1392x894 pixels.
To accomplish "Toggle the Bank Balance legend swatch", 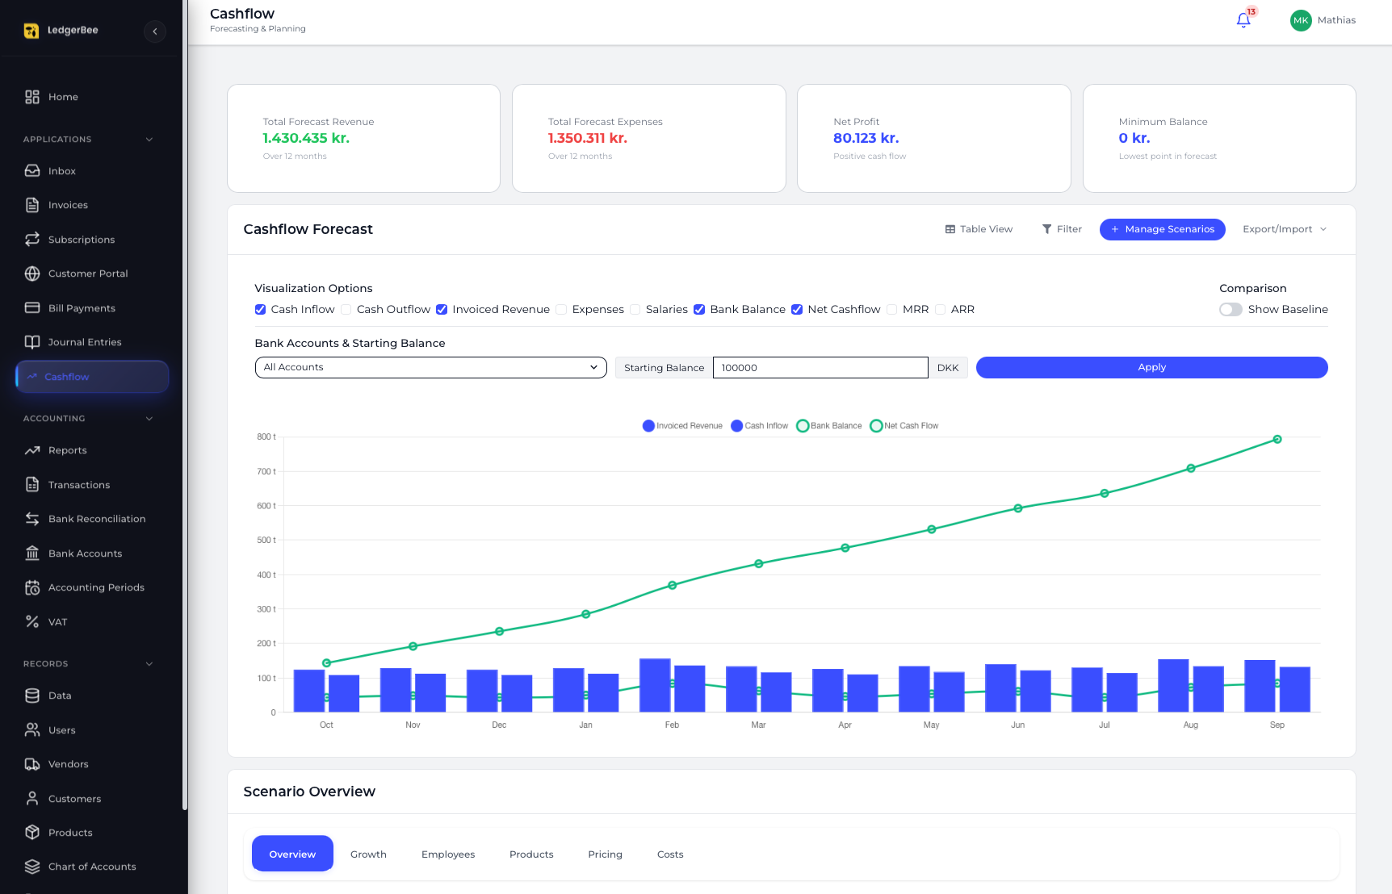I will click(803, 426).
